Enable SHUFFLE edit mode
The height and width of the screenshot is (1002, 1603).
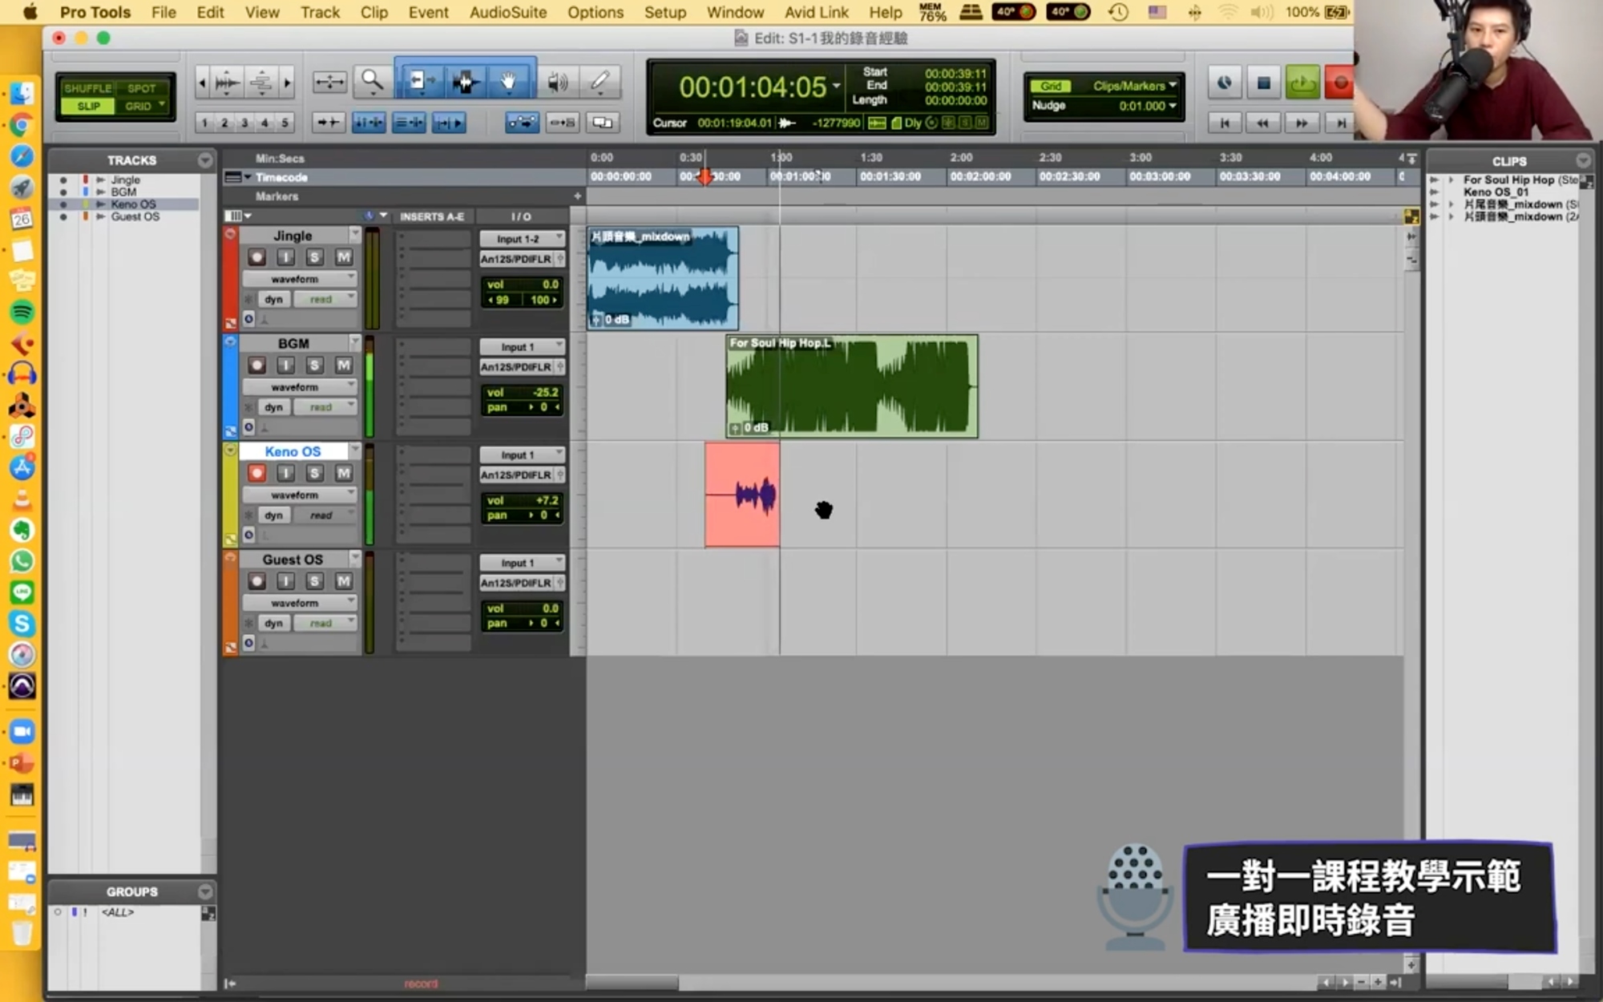[x=87, y=88]
